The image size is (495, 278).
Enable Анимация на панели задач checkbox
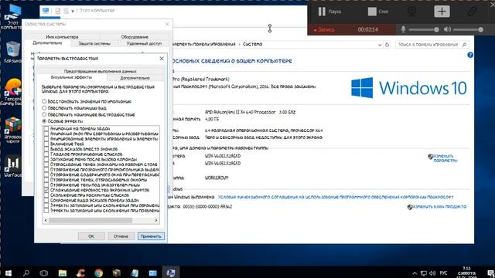coord(46,129)
